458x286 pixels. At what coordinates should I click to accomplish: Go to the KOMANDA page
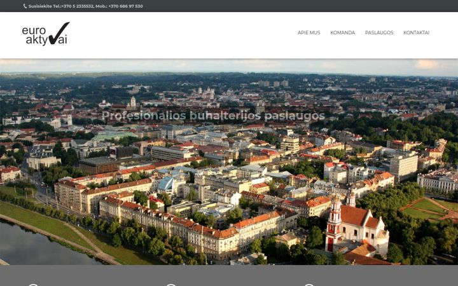(342, 32)
